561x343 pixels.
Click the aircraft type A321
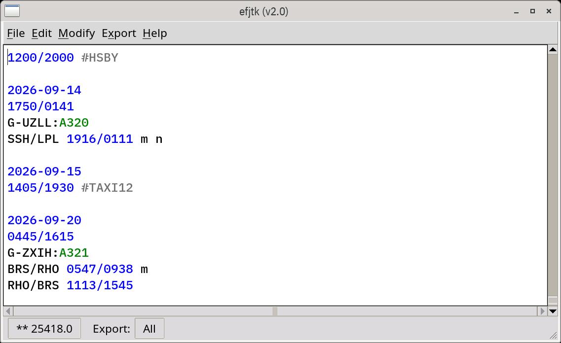(74, 253)
